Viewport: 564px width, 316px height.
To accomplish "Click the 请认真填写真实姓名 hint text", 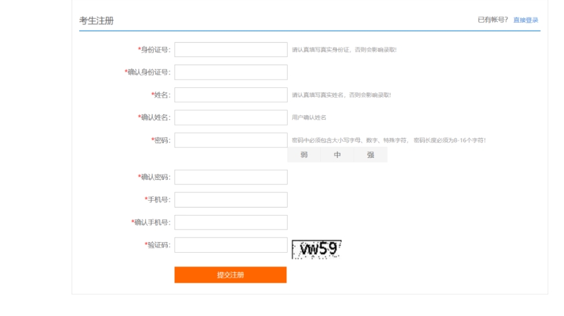I will pyautogui.click(x=341, y=95).
